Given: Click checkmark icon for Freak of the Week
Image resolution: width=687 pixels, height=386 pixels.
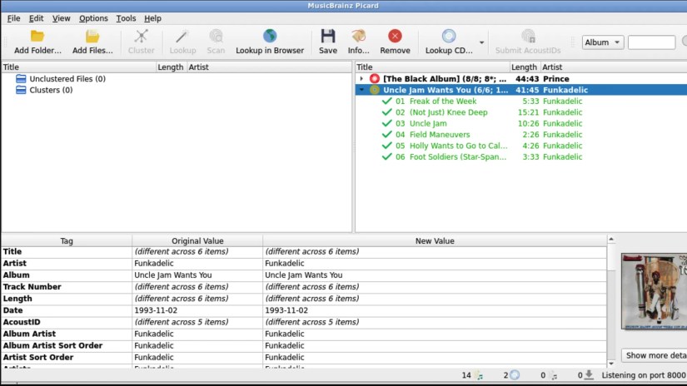Looking at the screenshot, I should coord(386,101).
